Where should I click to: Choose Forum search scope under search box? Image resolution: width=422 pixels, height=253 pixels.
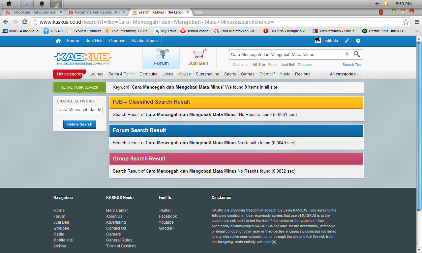273,65
